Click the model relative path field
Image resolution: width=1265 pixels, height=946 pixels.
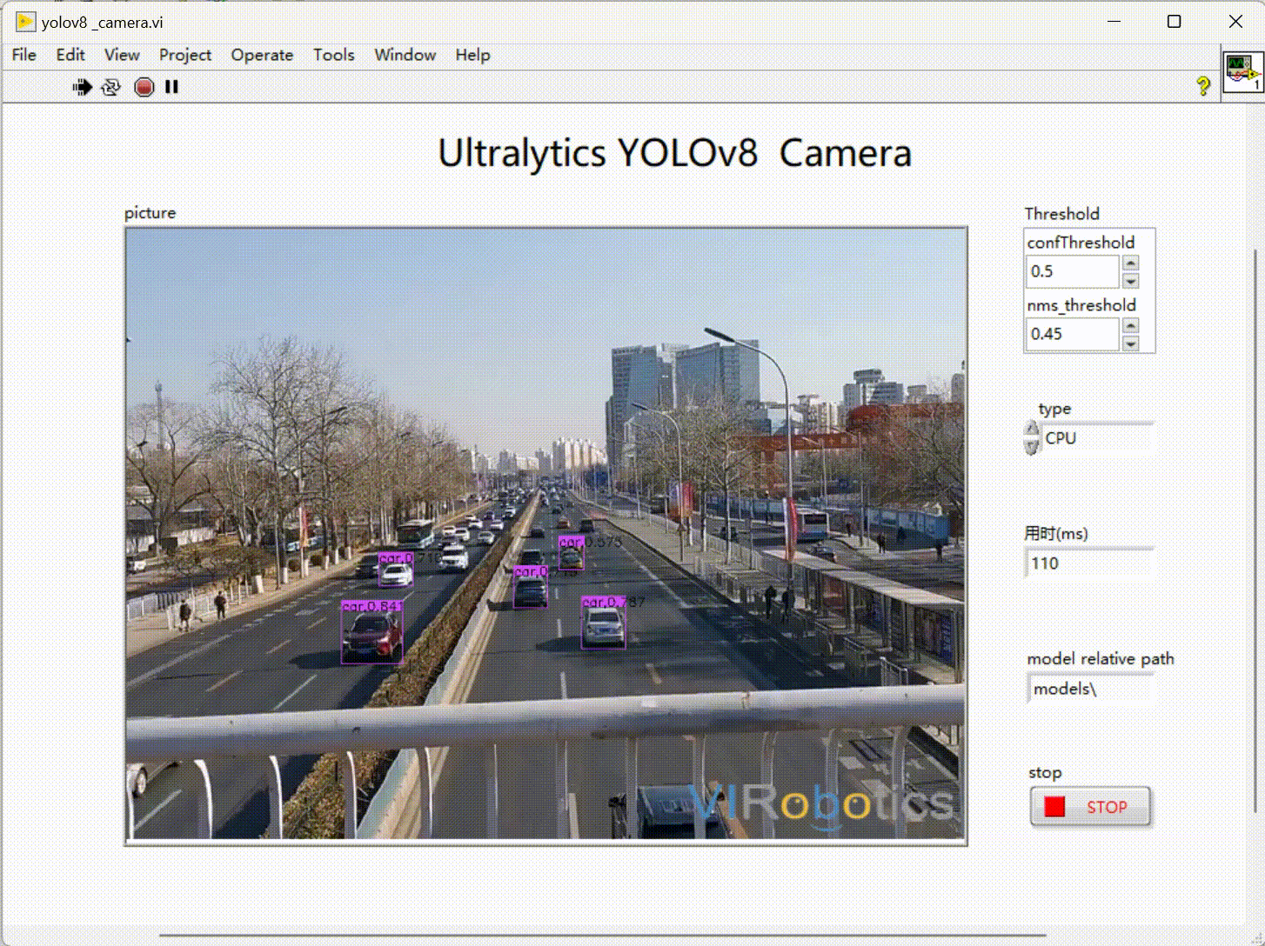pyautogui.click(x=1090, y=689)
